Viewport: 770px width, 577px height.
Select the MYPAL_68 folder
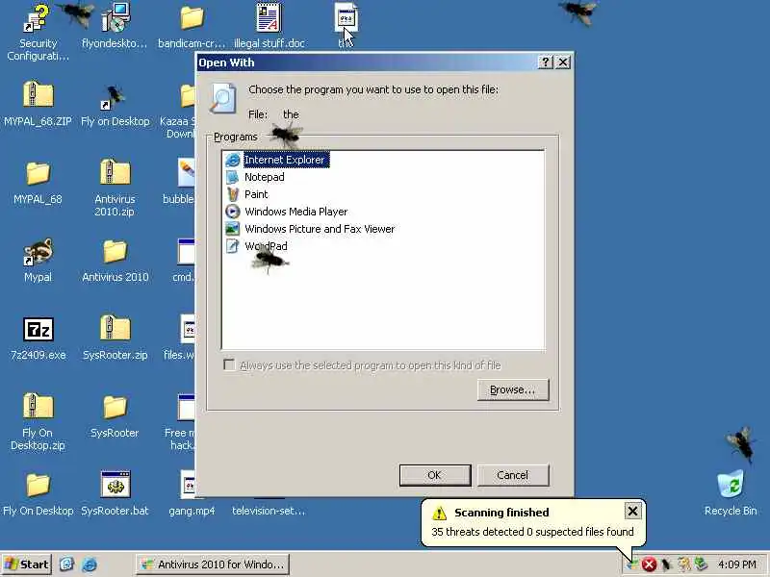coord(38,182)
